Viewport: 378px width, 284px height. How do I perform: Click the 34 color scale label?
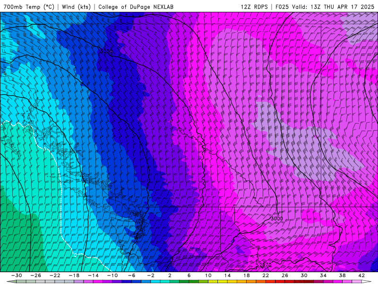pyautogui.click(x=323, y=275)
